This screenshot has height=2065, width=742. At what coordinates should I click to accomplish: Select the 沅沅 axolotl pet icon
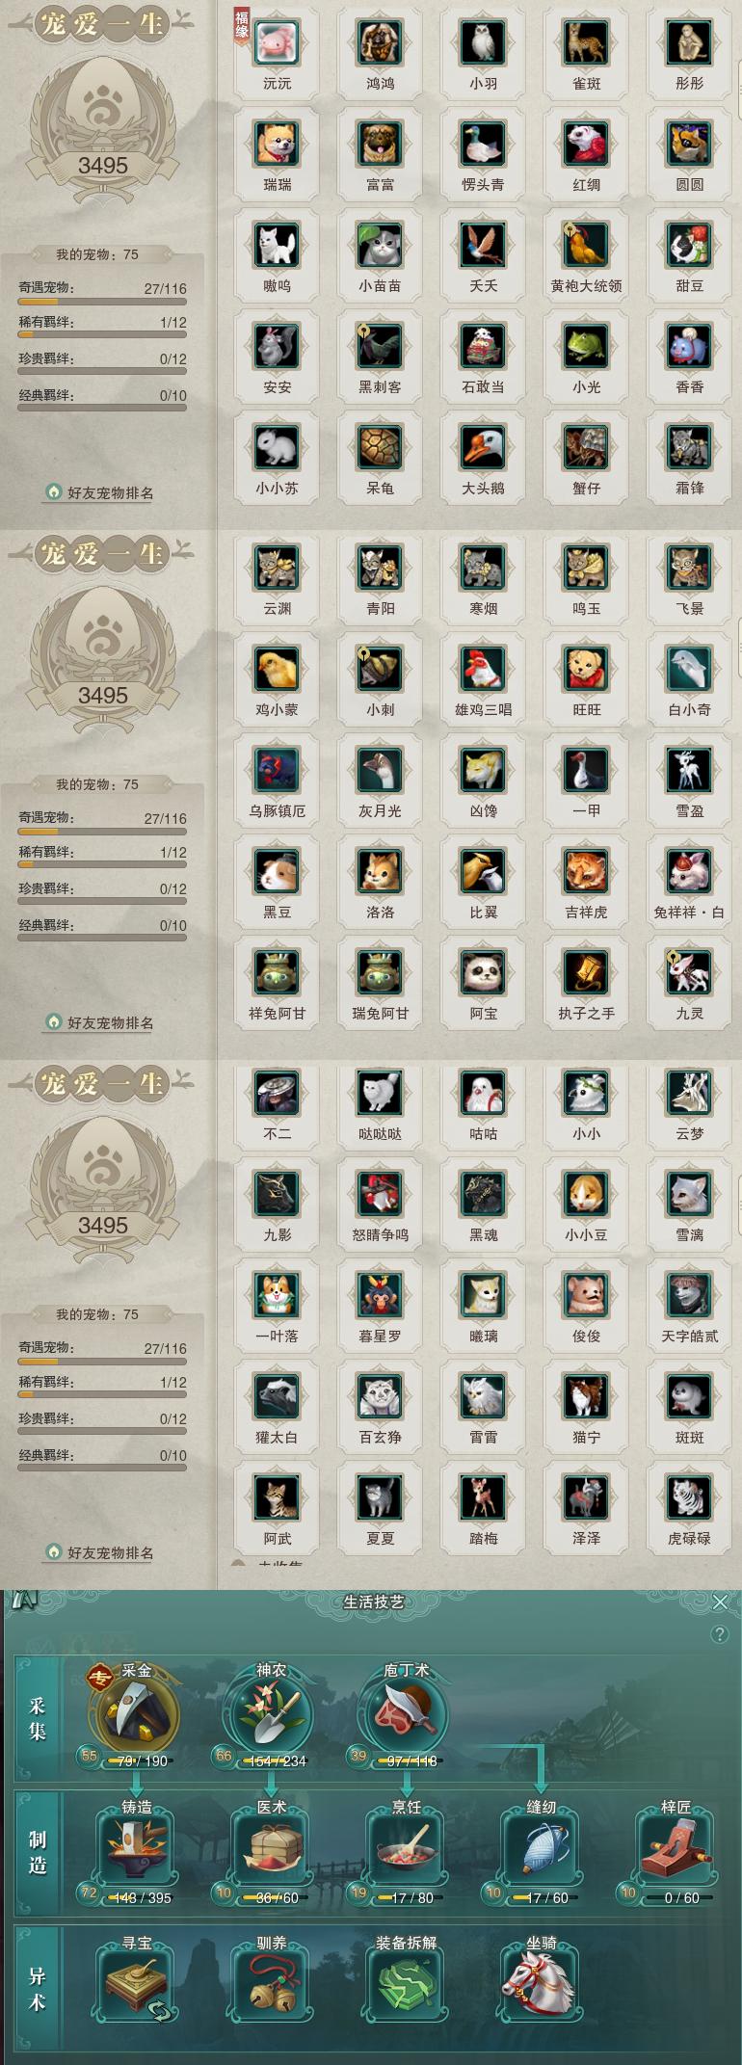coord(277,43)
